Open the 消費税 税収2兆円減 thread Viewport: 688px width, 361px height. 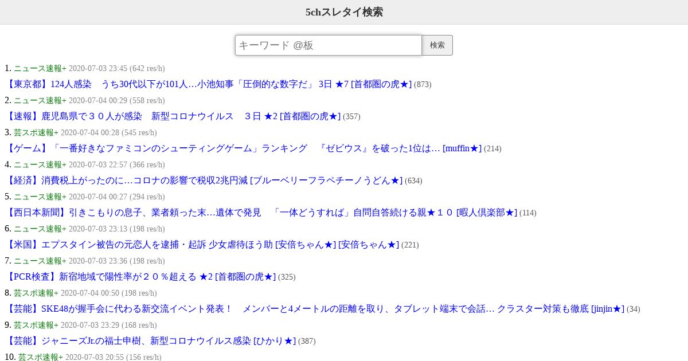pos(204,180)
